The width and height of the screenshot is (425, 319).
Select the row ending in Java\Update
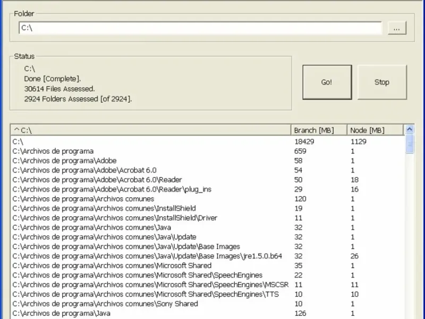[207, 237]
